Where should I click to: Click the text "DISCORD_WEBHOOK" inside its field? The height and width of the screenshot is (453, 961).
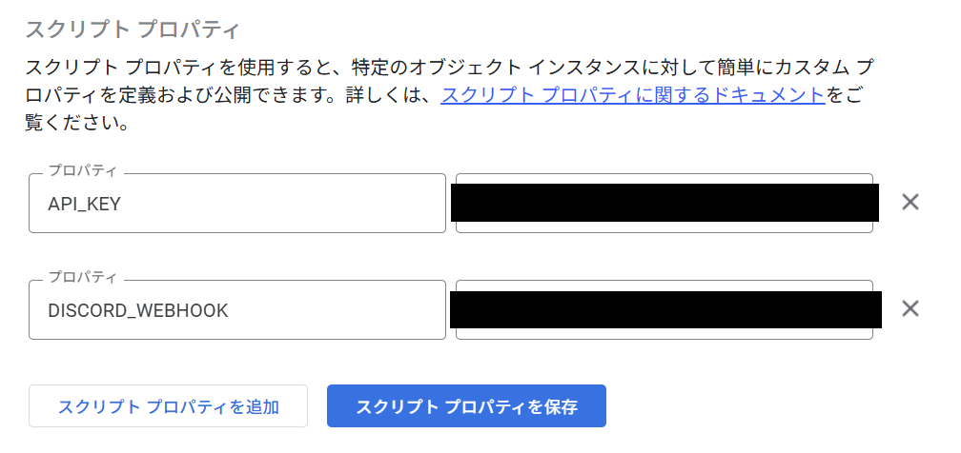pyautogui.click(x=137, y=310)
